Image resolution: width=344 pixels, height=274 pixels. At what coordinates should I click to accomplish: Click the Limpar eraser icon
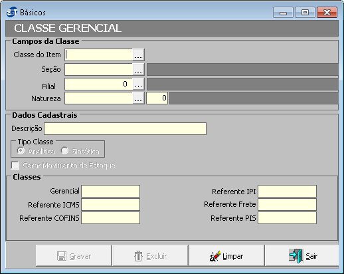(215, 256)
